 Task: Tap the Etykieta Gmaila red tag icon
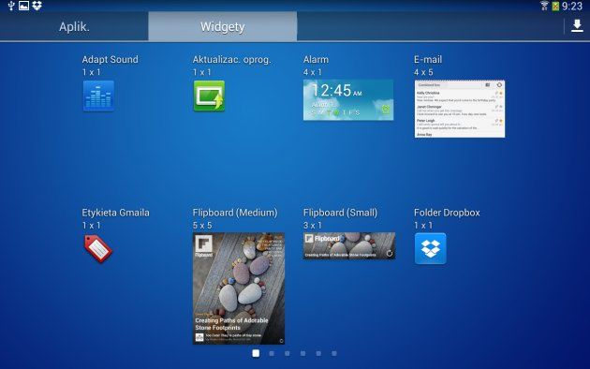pos(97,248)
